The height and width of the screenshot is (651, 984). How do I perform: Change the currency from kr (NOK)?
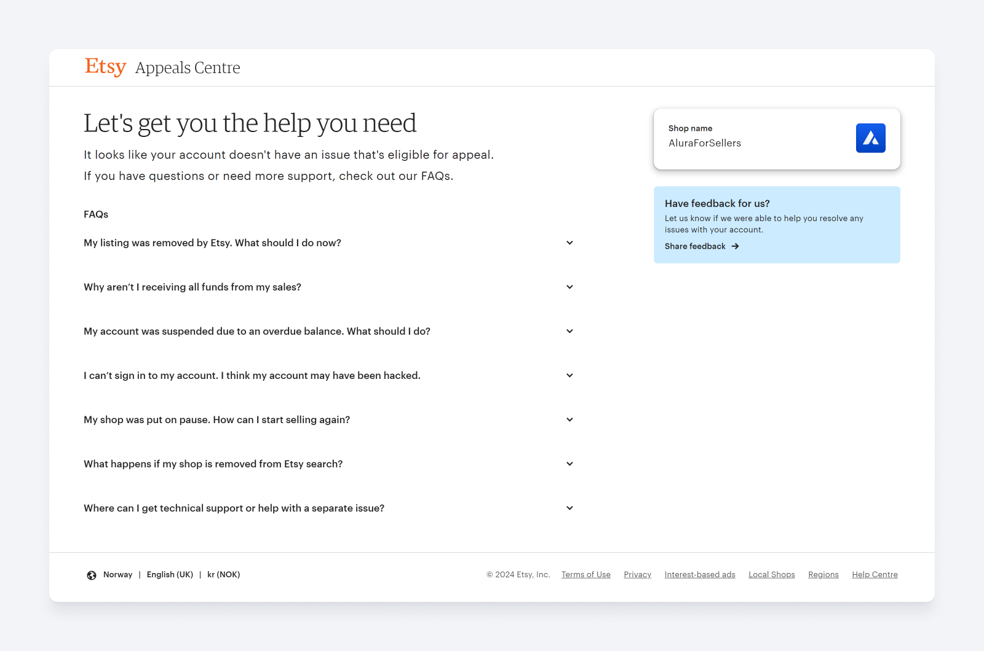(223, 574)
